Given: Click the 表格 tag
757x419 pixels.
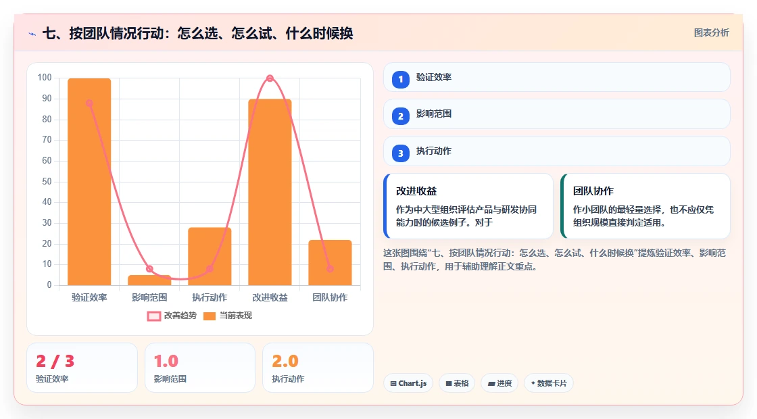Looking at the screenshot, I should 457,383.
